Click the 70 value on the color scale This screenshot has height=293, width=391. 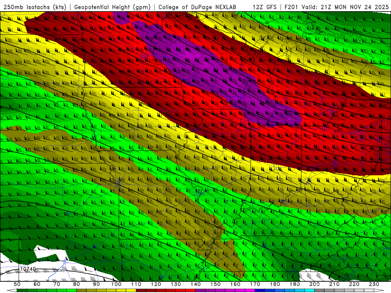(x=57, y=284)
